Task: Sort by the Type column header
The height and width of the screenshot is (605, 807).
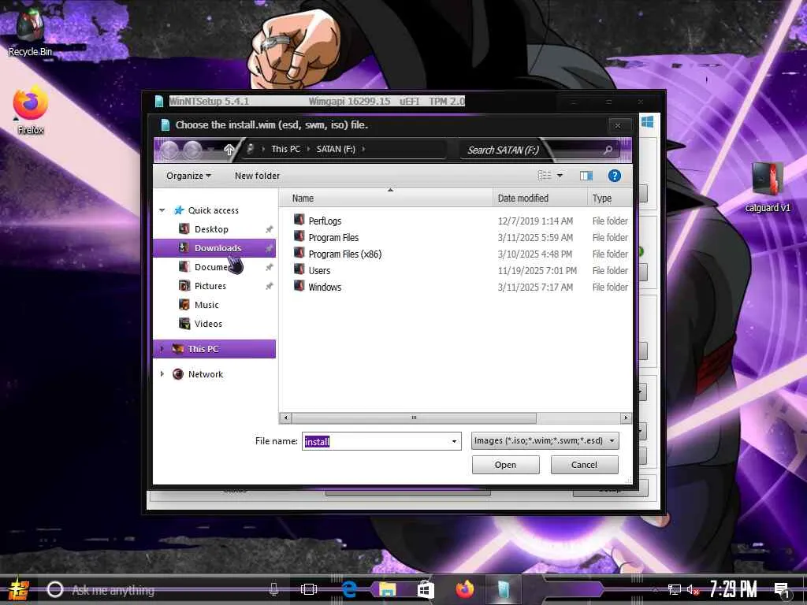Action: [609, 199]
